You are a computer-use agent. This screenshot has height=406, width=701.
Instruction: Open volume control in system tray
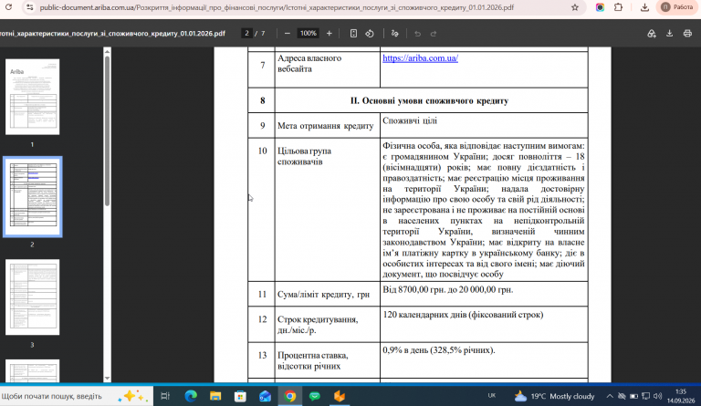(x=657, y=396)
